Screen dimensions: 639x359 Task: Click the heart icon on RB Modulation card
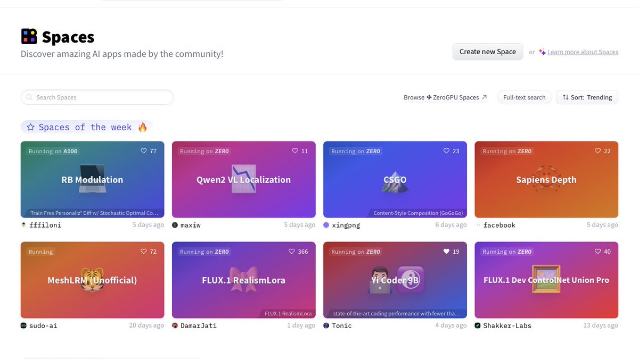pos(143,151)
